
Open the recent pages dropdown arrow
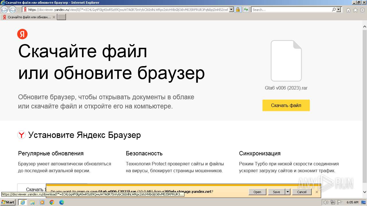(19, 10)
